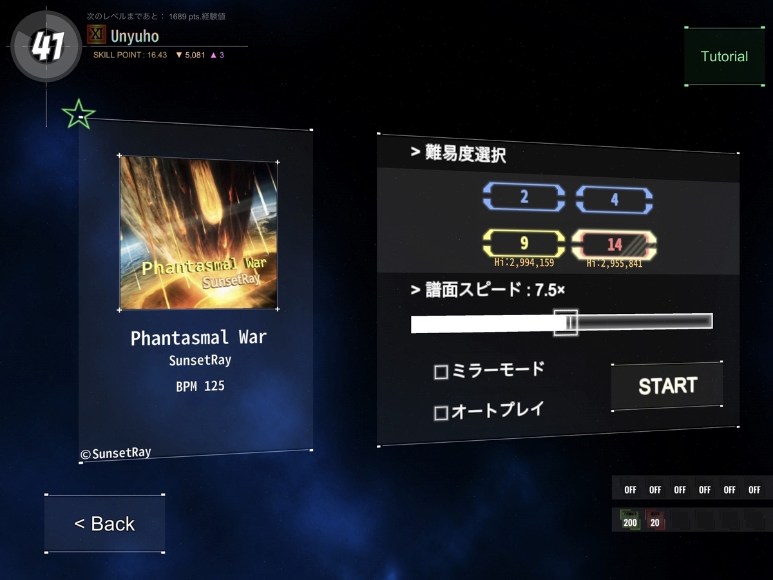Click the 譜面スピード slider handle
The image size is (773, 580).
tap(566, 322)
